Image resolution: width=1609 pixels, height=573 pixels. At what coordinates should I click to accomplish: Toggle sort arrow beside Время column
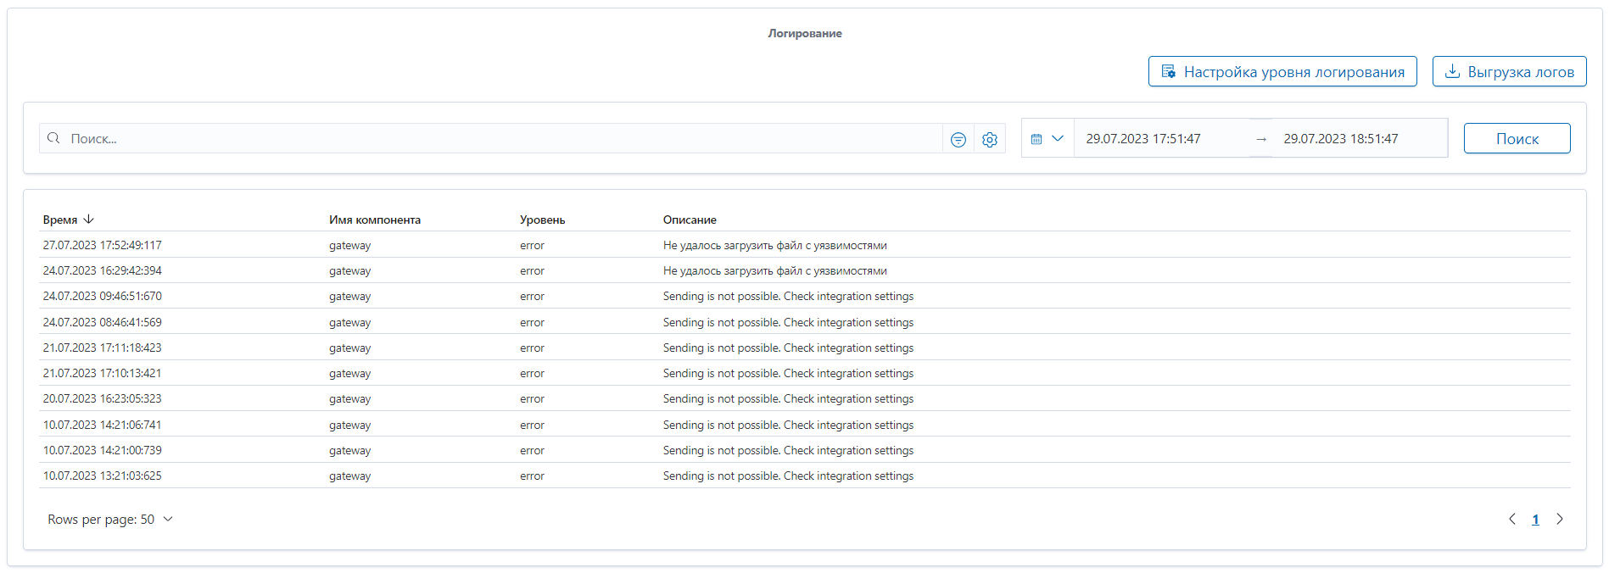tap(89, 219)
